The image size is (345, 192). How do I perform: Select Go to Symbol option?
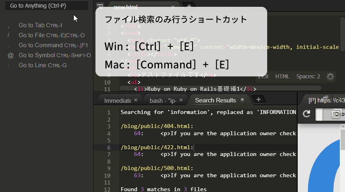click(x=55, y=55)
